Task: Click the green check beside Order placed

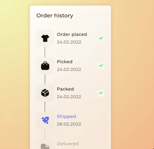Action: coord(101,38)
